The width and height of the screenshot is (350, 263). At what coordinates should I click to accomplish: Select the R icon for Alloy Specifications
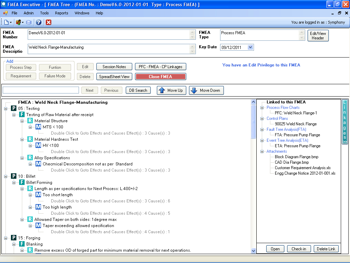point(30,158)
